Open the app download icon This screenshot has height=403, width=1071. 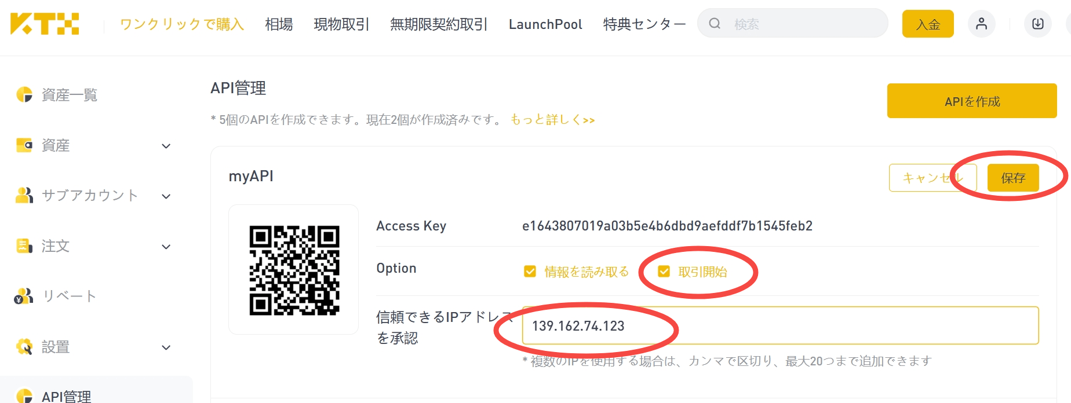point(1037,24)
